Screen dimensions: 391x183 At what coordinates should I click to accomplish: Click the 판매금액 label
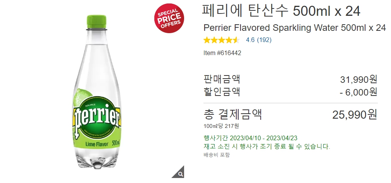[222, 79]
